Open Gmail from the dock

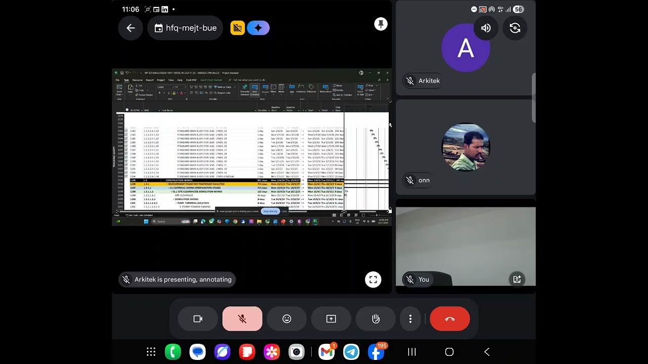pos(327,352)
